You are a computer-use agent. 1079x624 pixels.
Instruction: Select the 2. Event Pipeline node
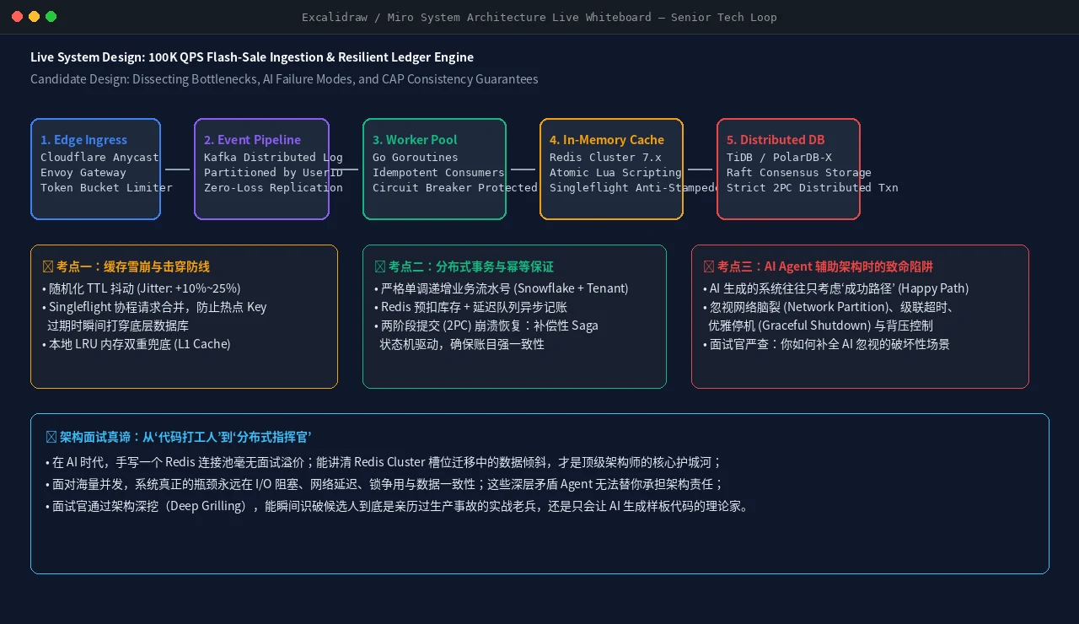[261, 169]
